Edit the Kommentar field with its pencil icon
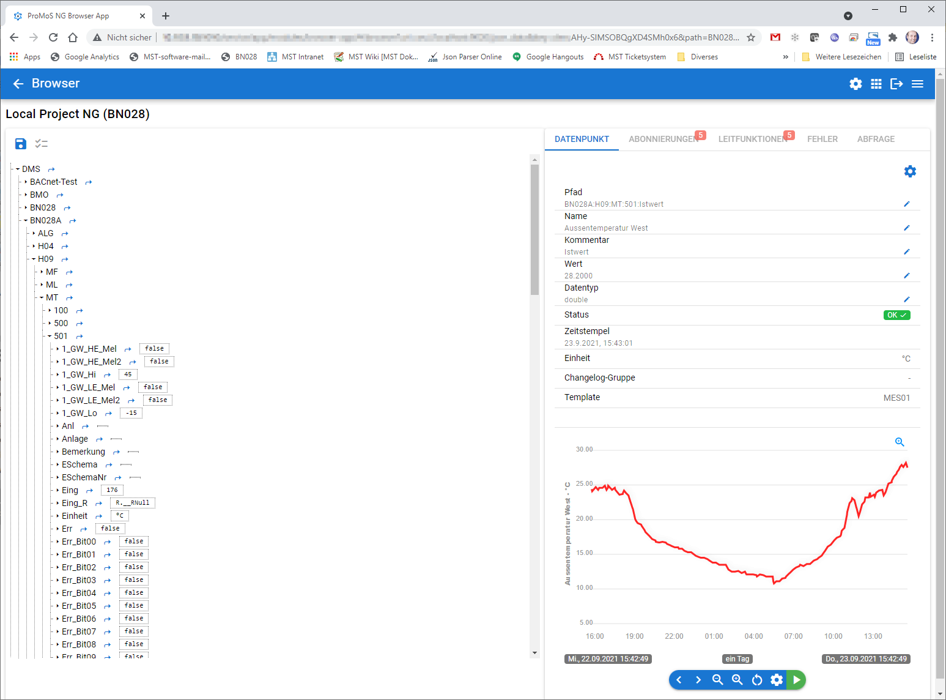The width and height of the screenshot is (946, 700). click(907, 251)
